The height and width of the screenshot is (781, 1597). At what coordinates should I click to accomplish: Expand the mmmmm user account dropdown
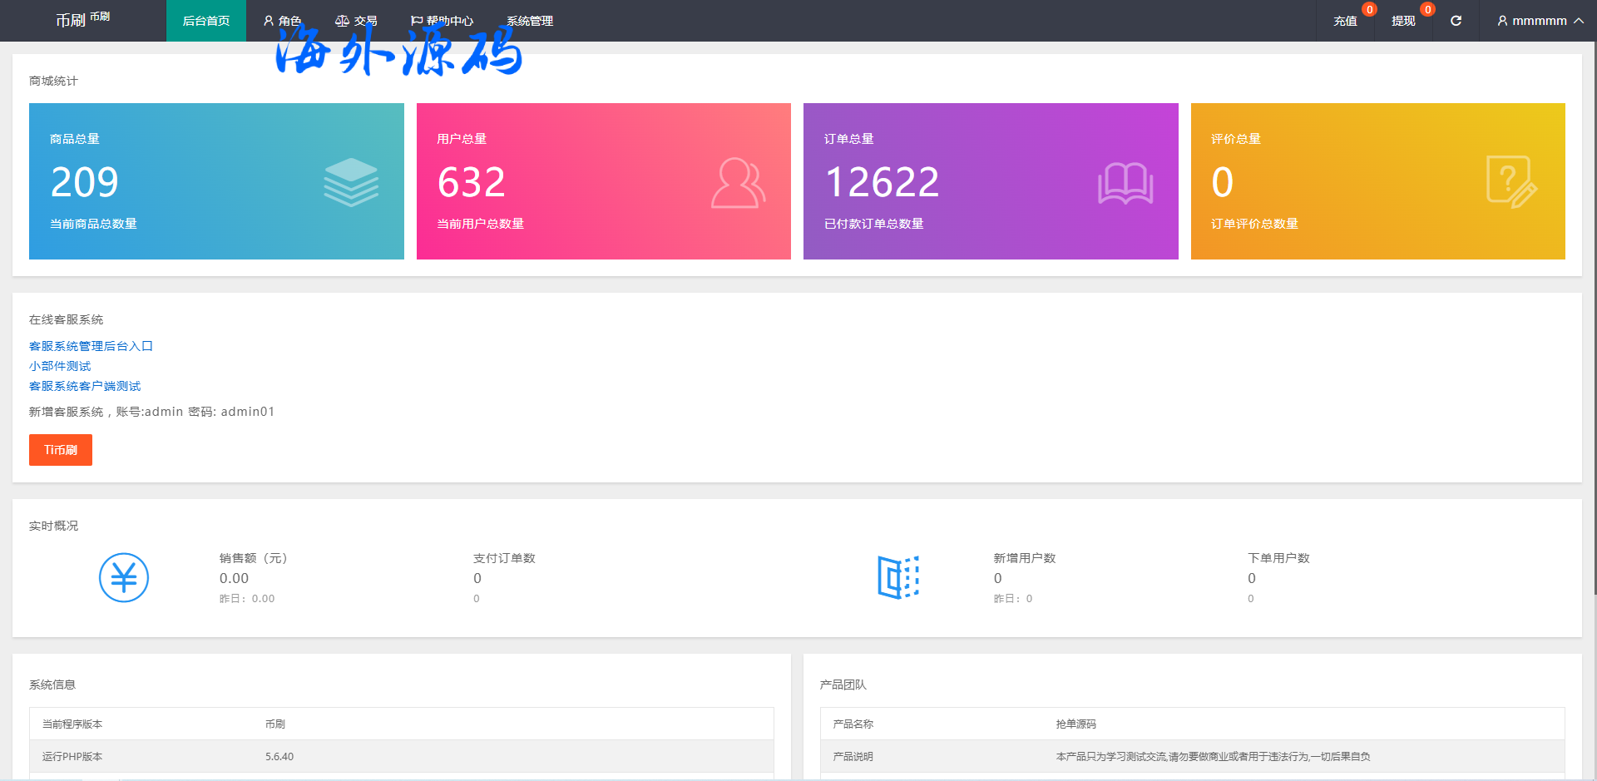pos(1540,21)
